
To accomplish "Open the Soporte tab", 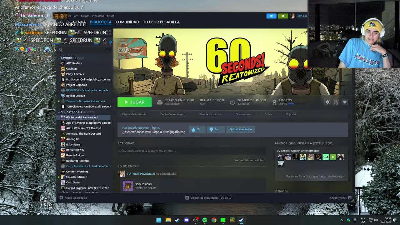I will (291, 114).
